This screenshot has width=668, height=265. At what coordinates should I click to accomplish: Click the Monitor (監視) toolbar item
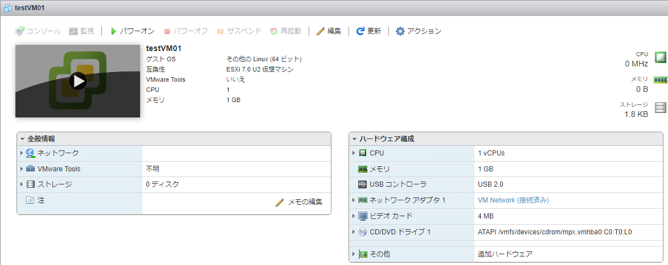pyautogui.click(x=81, y=31)
